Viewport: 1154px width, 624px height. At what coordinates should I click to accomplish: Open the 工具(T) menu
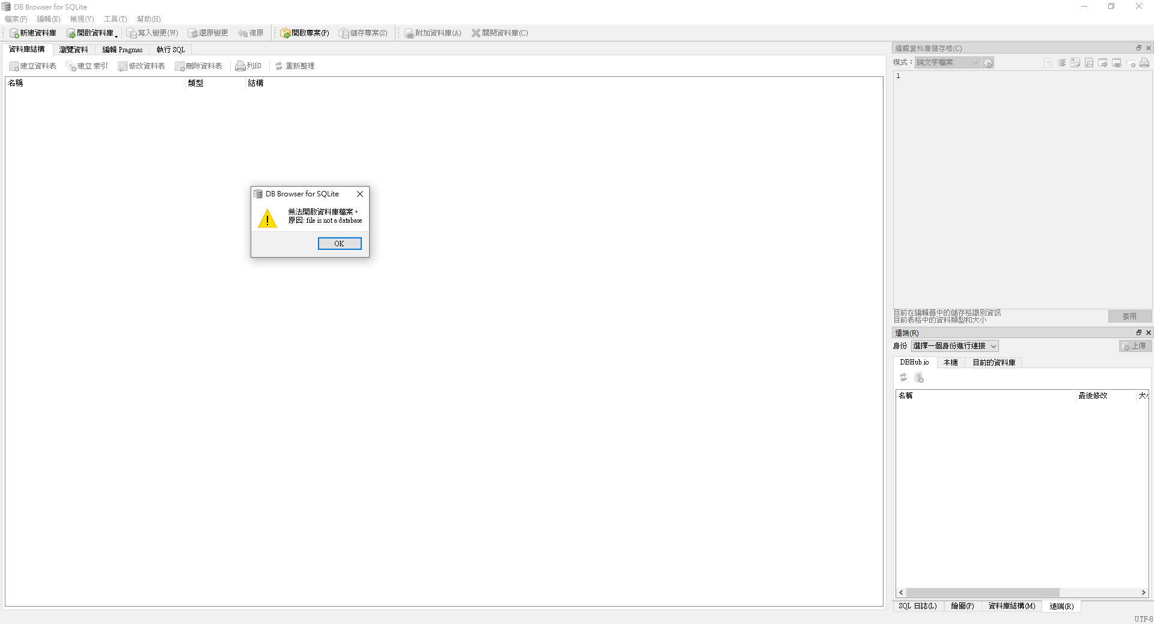pos(115,19)
